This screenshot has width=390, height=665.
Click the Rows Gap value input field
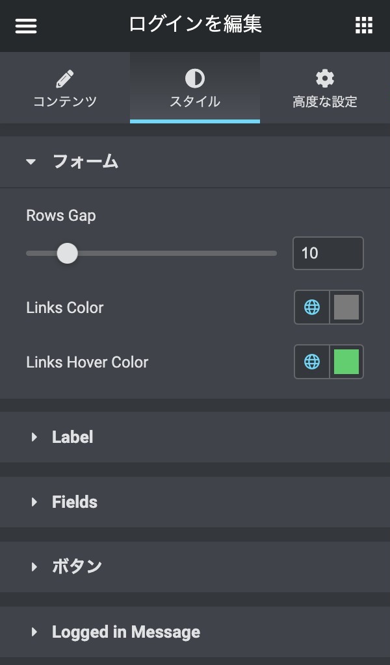(328, 253)
